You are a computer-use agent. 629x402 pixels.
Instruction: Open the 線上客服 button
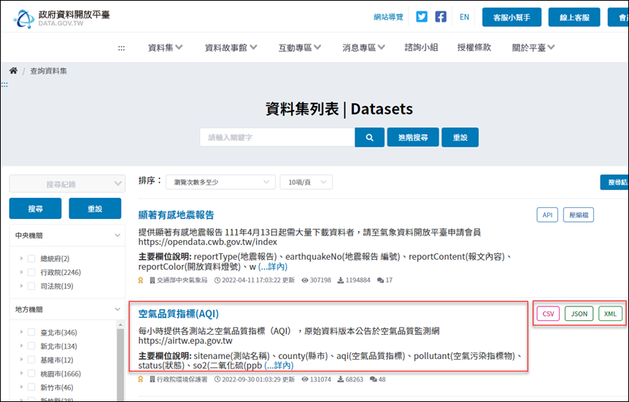[574, 18]
